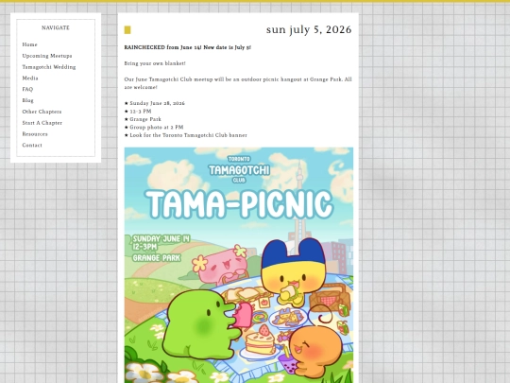Open the Tamagotchi Wedding page
Viewport: 510px width, 383px height.
[49, 67]
